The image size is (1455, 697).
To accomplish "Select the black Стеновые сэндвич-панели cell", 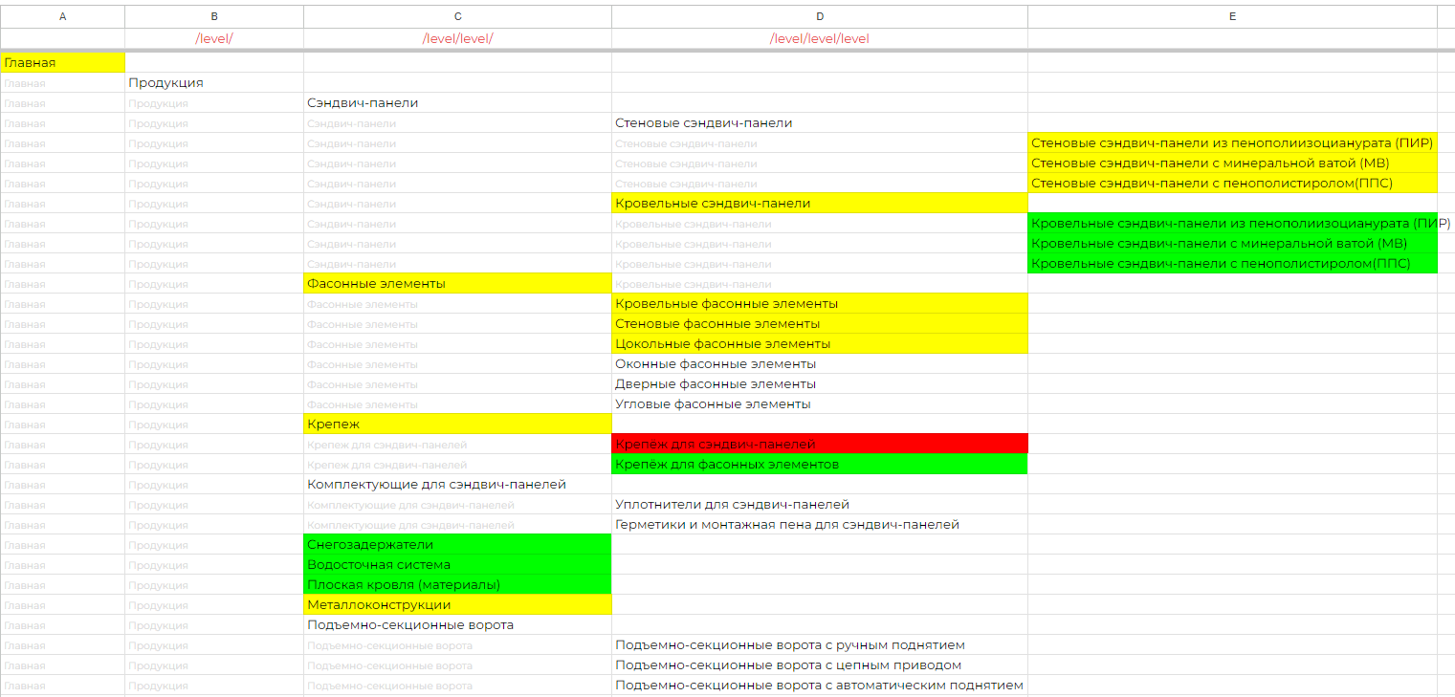I will 820,122.
